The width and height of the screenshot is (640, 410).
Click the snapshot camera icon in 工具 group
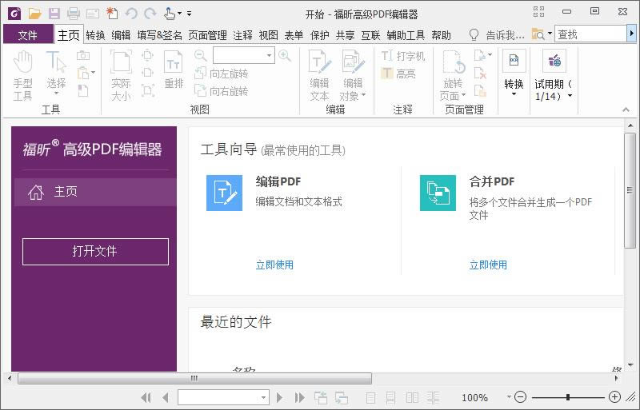[83, 55]
